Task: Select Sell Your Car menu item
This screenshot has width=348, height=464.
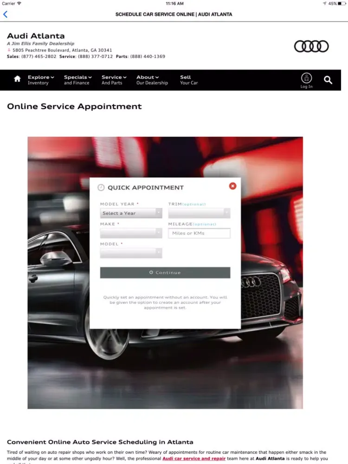Action: point(189,80)
